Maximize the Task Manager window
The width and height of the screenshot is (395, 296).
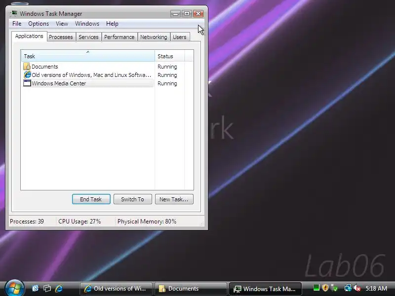pyautogui.click(x=187, y=14)
